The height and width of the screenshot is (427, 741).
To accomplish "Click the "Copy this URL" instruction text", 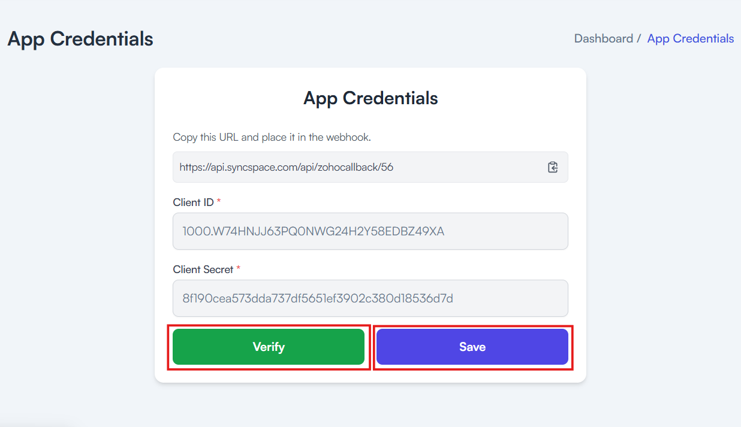I will pyautogui.click(x=272, y=137).
